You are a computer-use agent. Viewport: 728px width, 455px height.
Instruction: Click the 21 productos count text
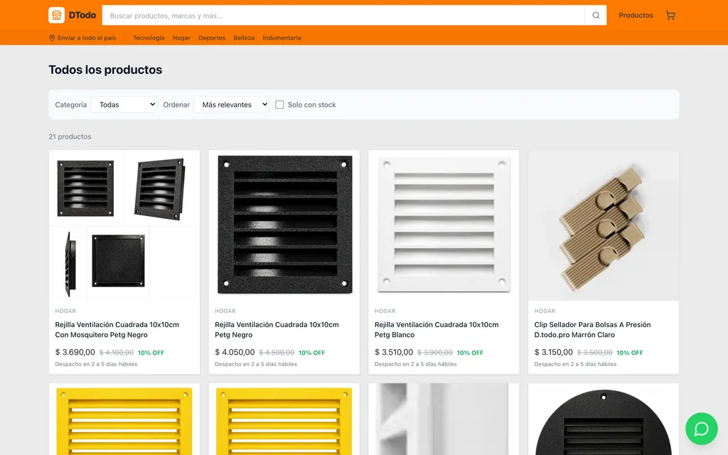(70, 136)
